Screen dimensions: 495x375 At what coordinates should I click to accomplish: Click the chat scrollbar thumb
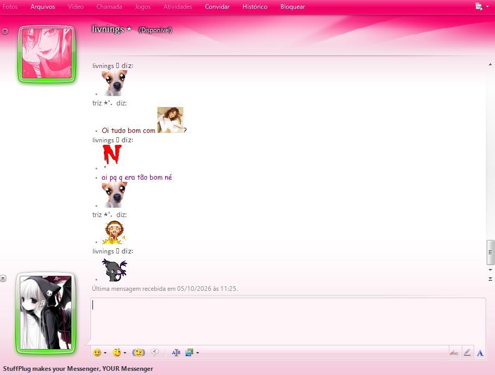click(x=490, y=252)
